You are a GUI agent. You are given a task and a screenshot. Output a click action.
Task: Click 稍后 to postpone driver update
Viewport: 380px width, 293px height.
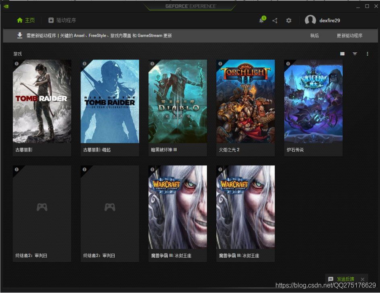(314, 36)
